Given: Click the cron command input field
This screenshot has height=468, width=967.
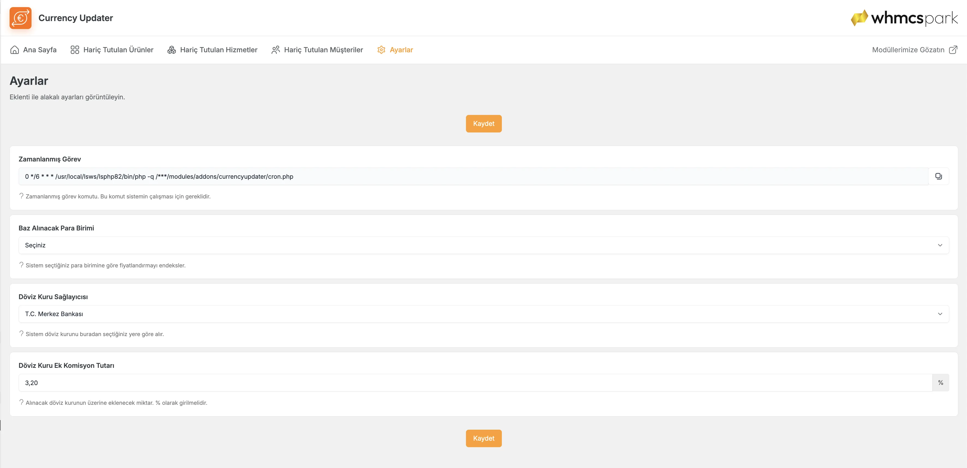Looking at the screenshot, I should tap(473, 176).
